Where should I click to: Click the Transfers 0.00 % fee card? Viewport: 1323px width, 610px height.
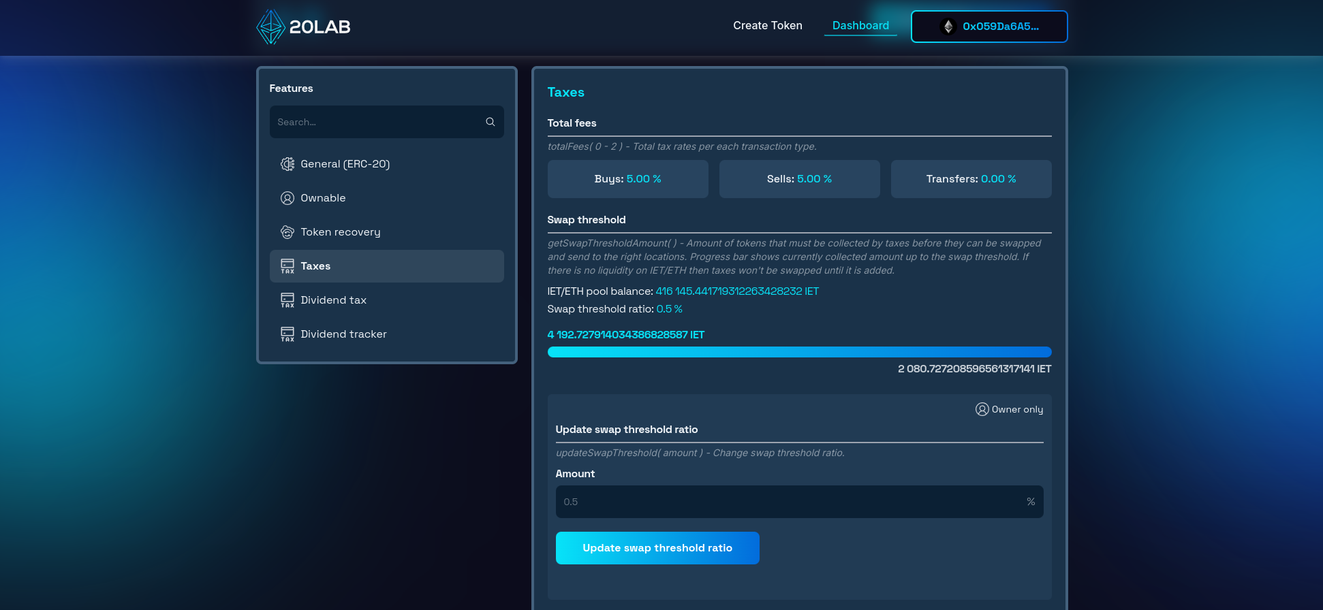[x=971, y=179]
